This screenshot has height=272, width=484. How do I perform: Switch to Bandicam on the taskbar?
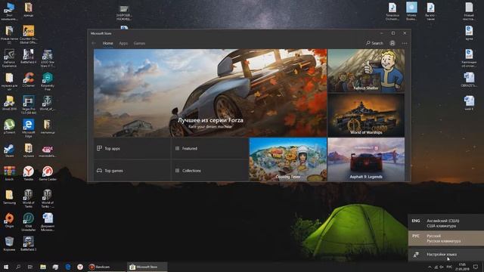[106, 267]
